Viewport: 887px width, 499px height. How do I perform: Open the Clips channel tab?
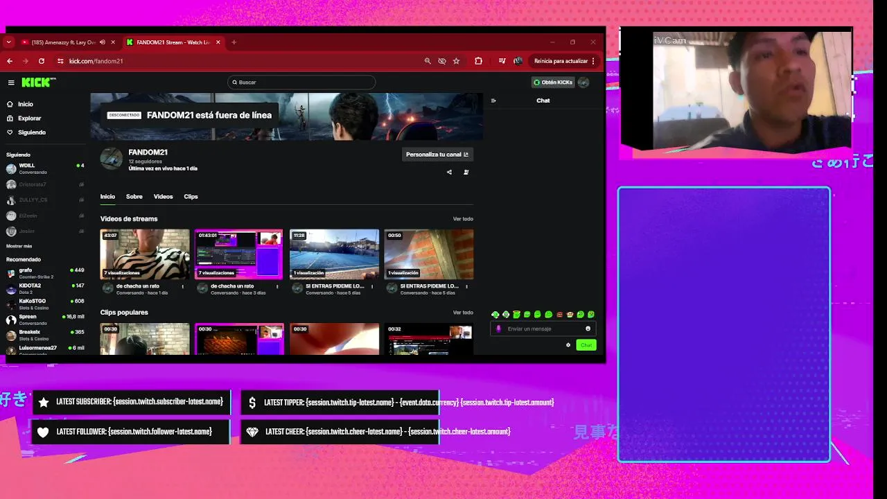coord(191,197)
